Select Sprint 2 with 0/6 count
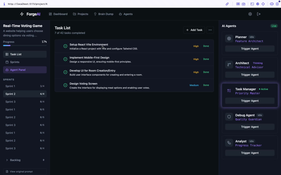Viewport: 281px width, 175px height. (25, 117)
